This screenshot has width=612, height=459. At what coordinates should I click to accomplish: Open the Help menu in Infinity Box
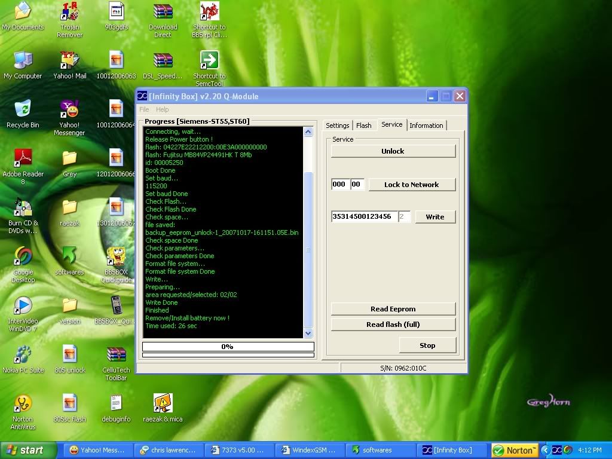[163, 109]
